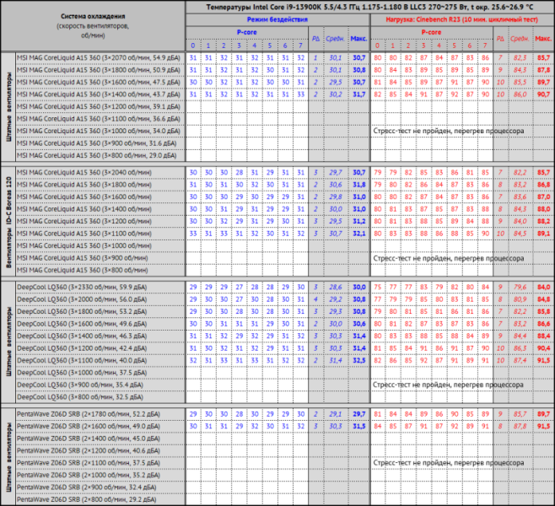Viewport: 555px width, 506px height.
Task: Select the P-core header under idle mode
Action: 246,32
